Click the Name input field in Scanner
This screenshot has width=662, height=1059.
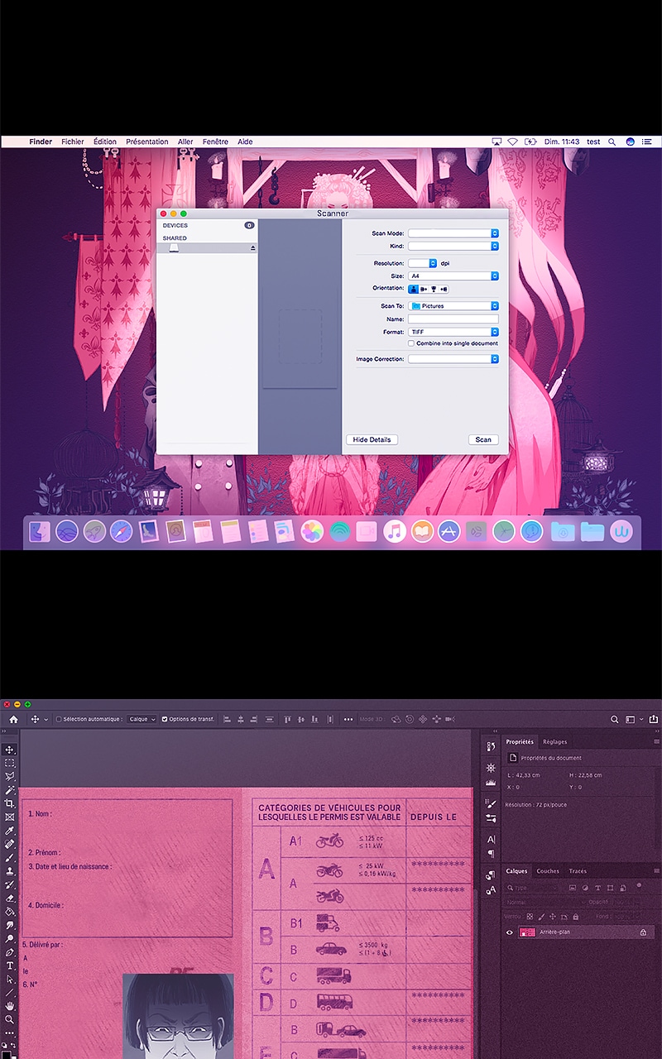(453, 319)
